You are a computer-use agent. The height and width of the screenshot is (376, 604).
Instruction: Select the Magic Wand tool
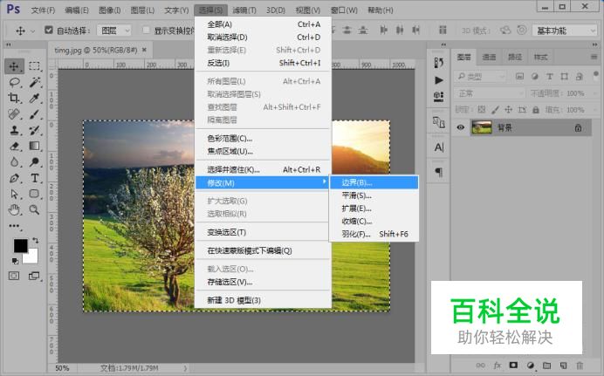[34, 82]
